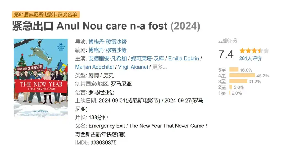This screenshot has height=154, width=283.
Task: Open actor 艾德里安·凡希加 page
Action: (x=108, y=59)
